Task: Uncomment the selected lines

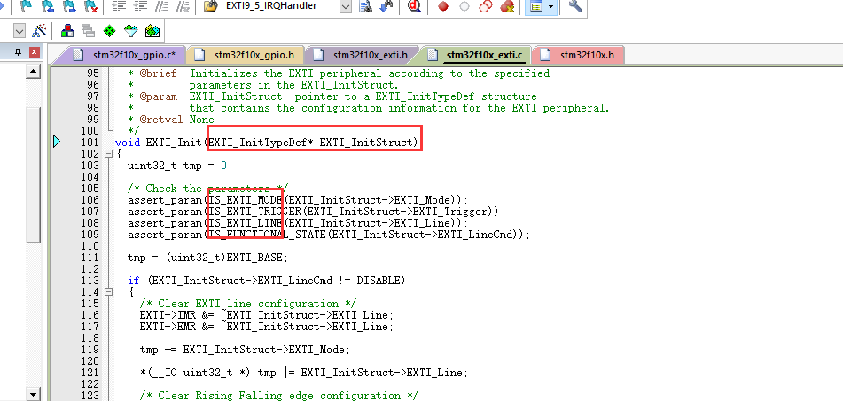Action: (x=183, y=6)
